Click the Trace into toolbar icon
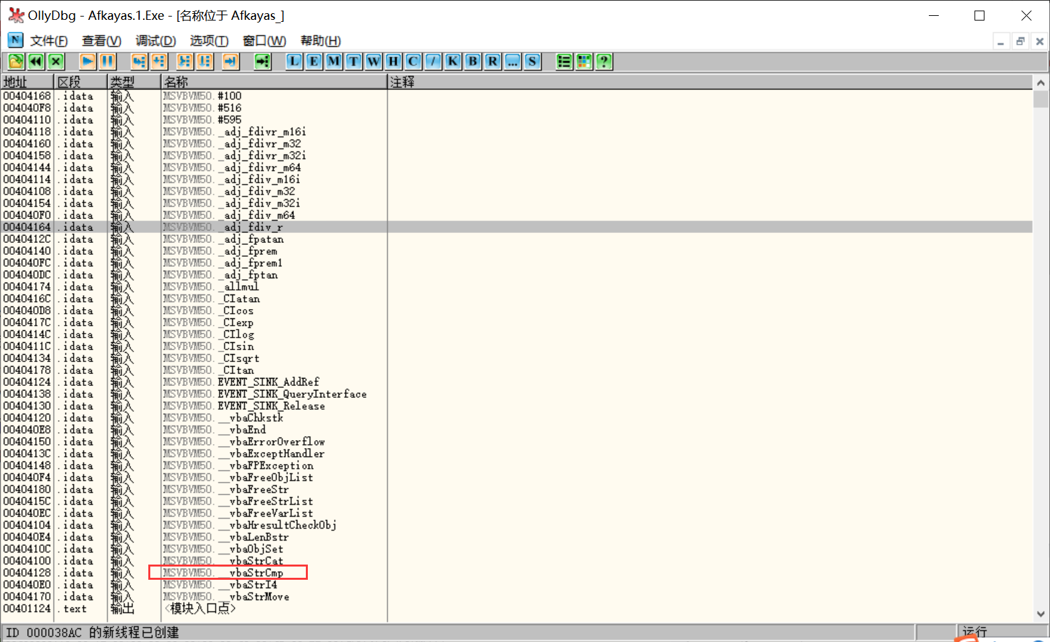Screen dimensions: 1050x642 point(185,62)
